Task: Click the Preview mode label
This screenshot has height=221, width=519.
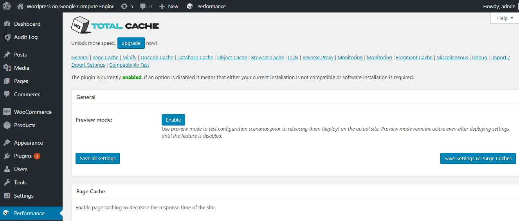Action: [94, 120]
